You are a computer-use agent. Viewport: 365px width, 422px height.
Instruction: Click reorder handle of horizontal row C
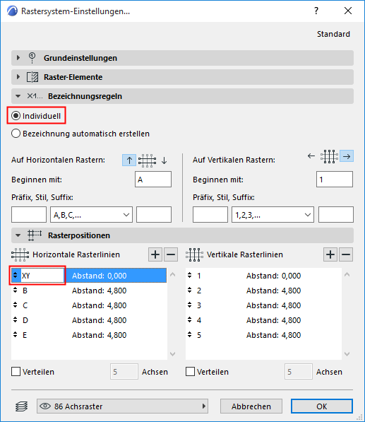[x=16, y=305]
